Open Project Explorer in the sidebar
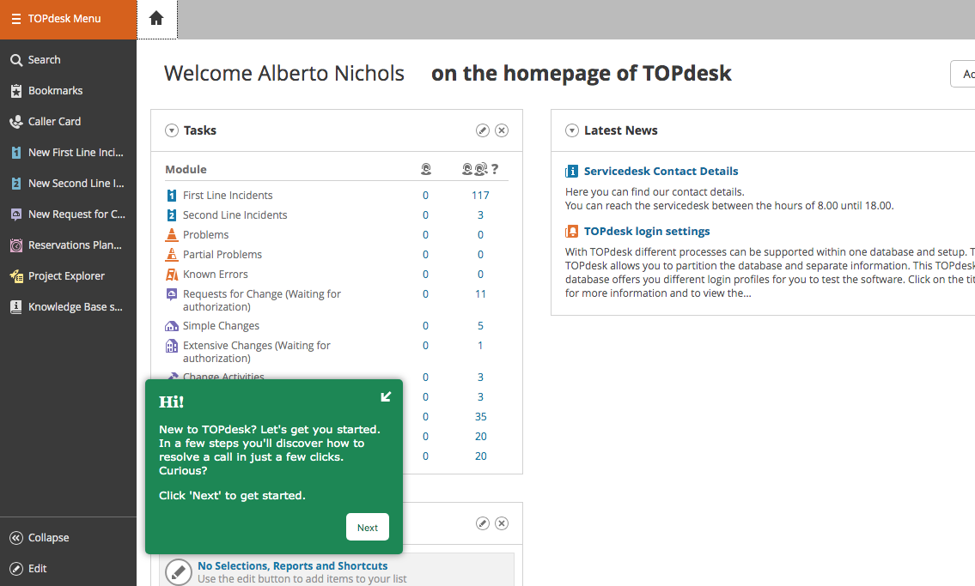975x586 pixels. [68, 276]
